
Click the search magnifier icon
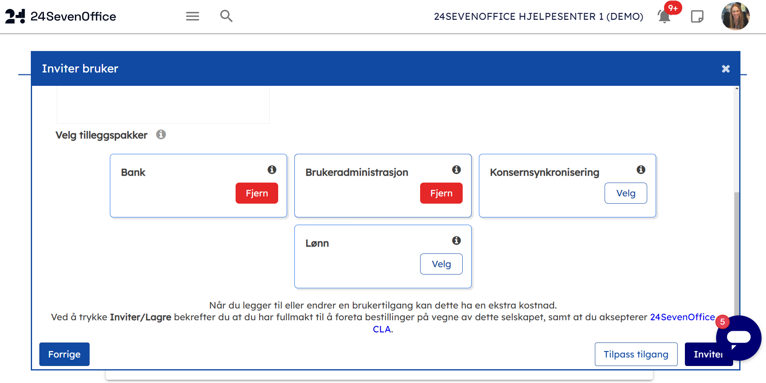tap(226, 16)
